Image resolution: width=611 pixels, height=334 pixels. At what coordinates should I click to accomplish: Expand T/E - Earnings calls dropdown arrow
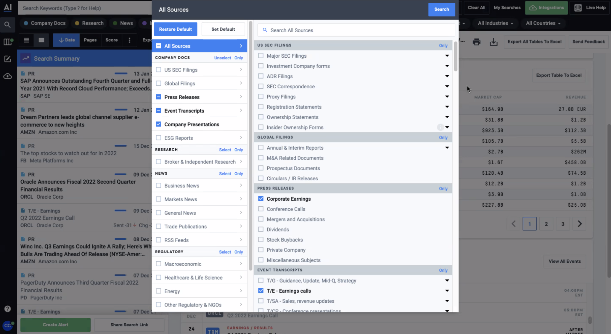(447, 291)
